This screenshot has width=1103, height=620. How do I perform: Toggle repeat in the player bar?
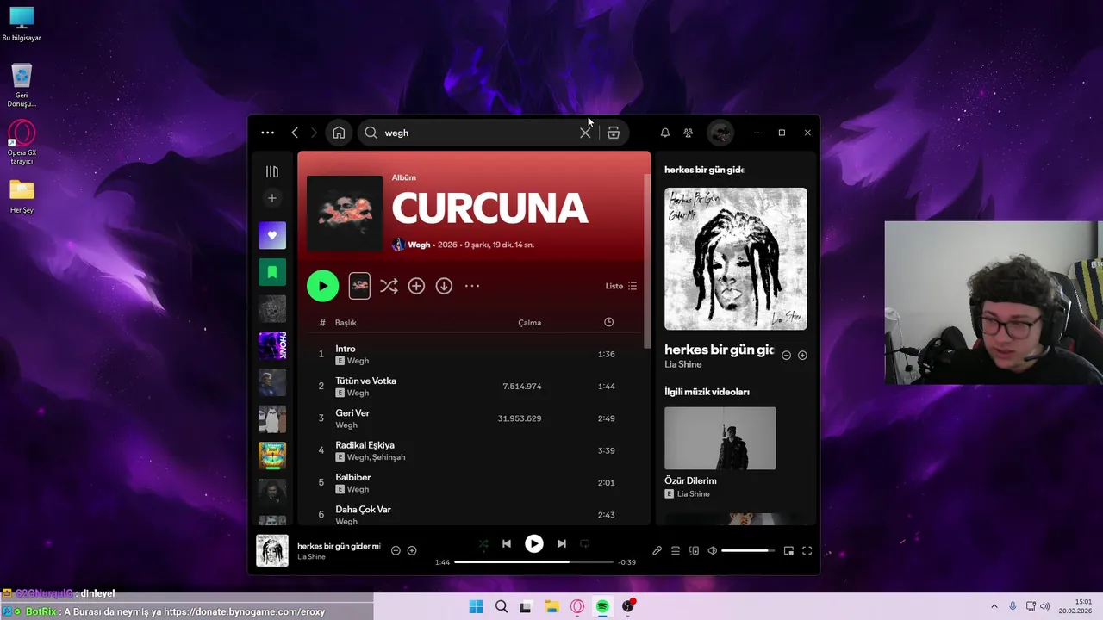[584, 543]
